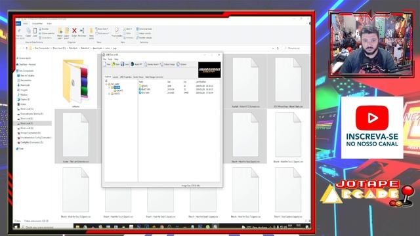Click the Renomear icon in Explorer ribbon
The height and width of the screenshot is (236, 420).
[x=82, y=31]
